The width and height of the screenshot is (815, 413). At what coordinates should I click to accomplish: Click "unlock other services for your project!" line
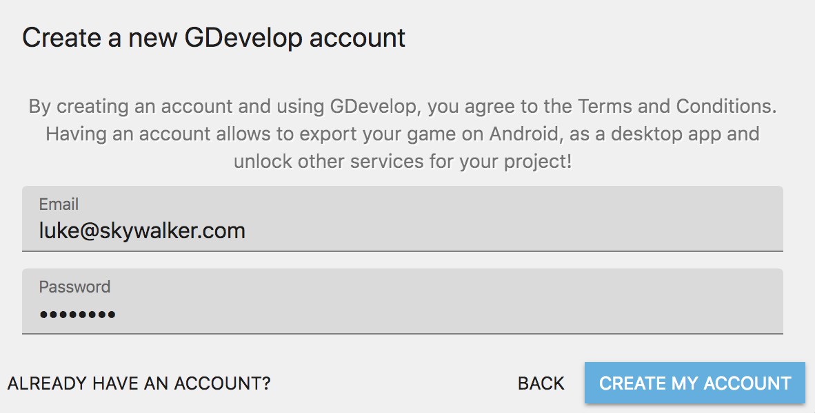coord(403,162)
